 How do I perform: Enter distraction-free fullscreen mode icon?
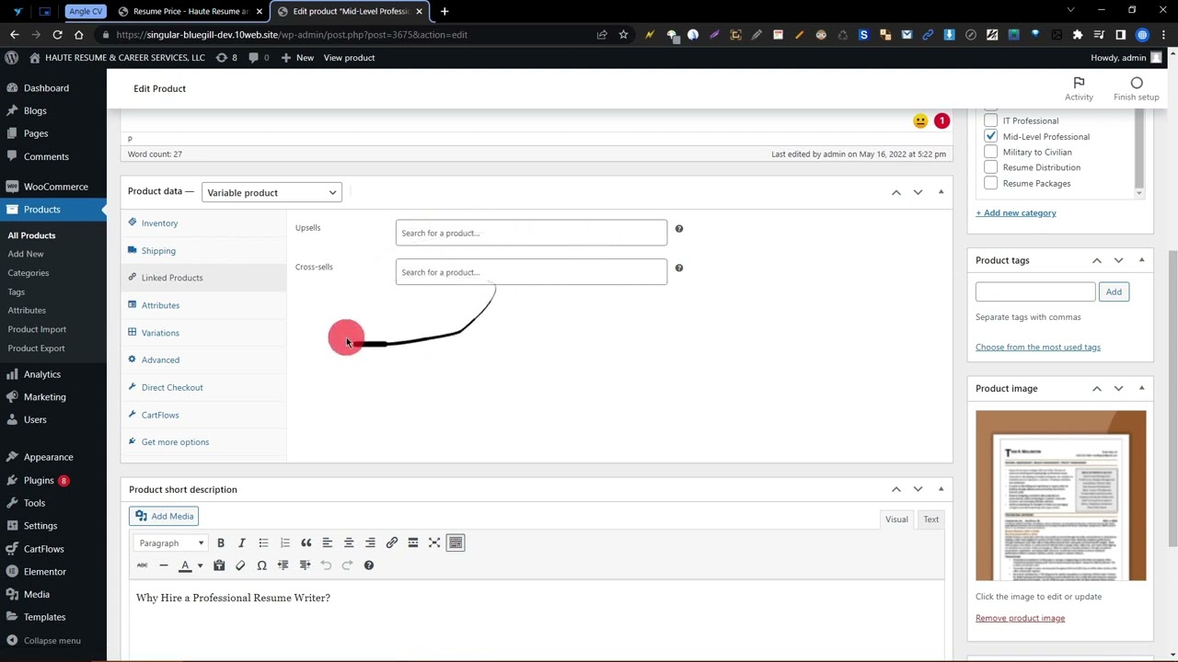click(x=434, y=543)
